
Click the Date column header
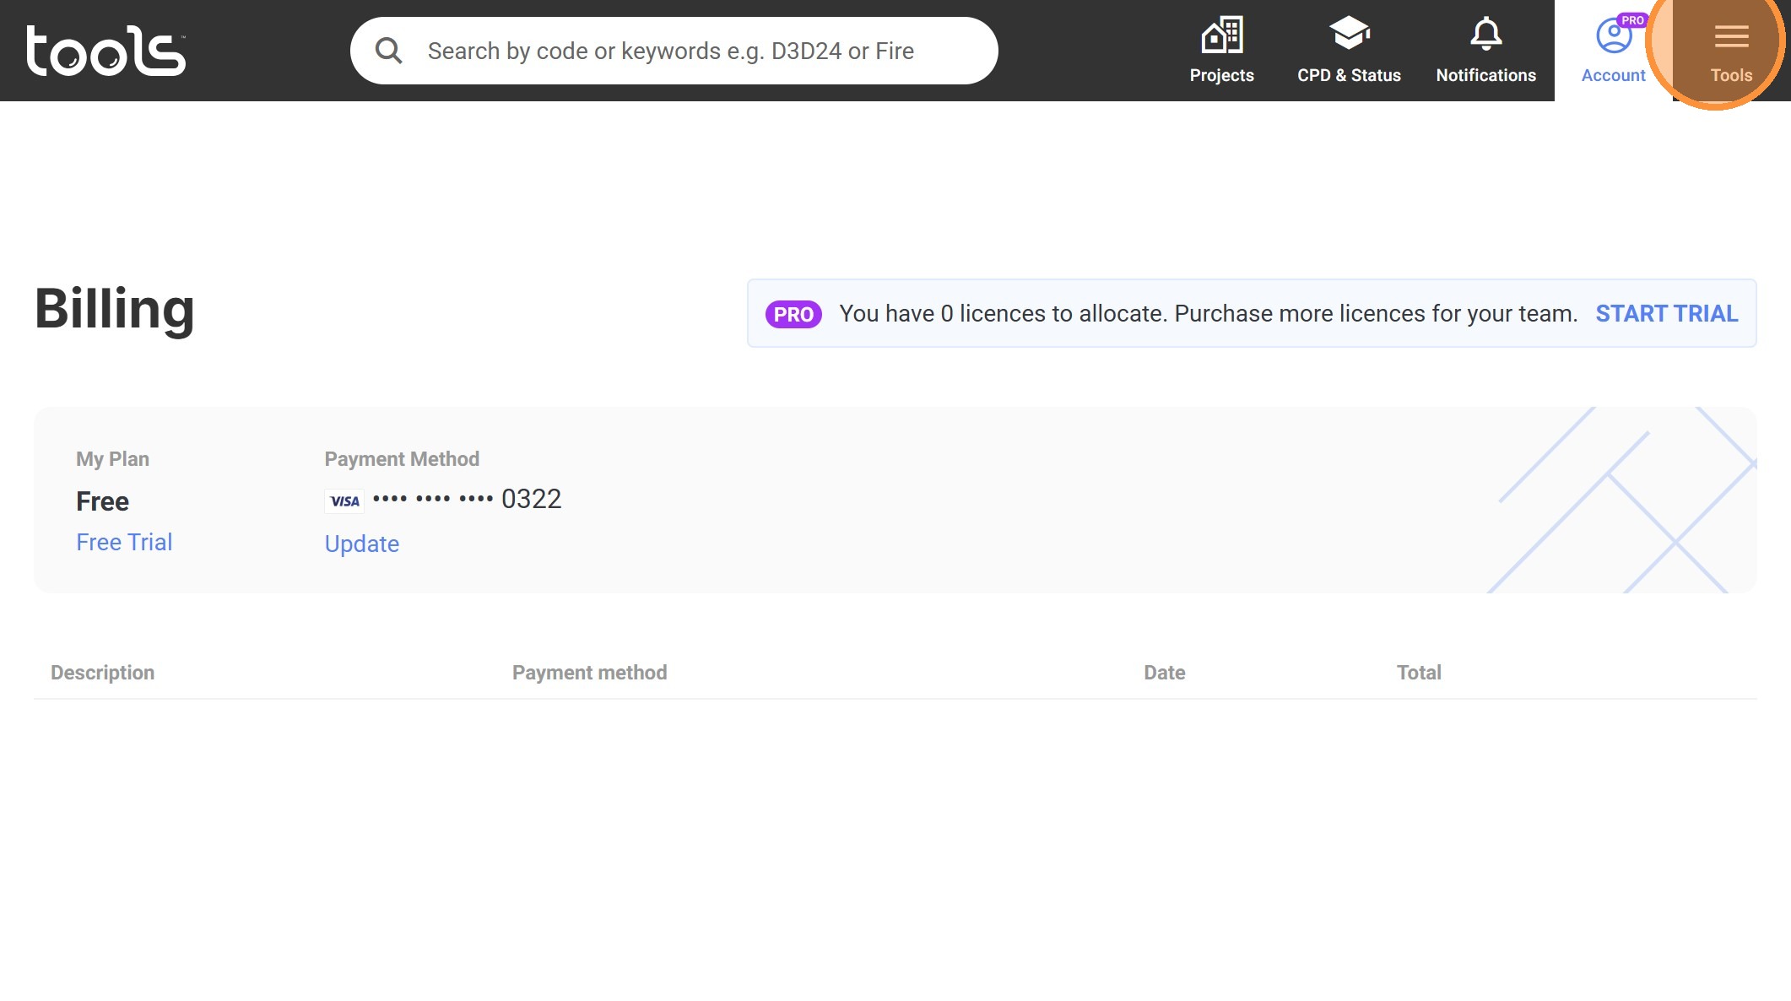pyautogui.click(x=1164, y=673)
